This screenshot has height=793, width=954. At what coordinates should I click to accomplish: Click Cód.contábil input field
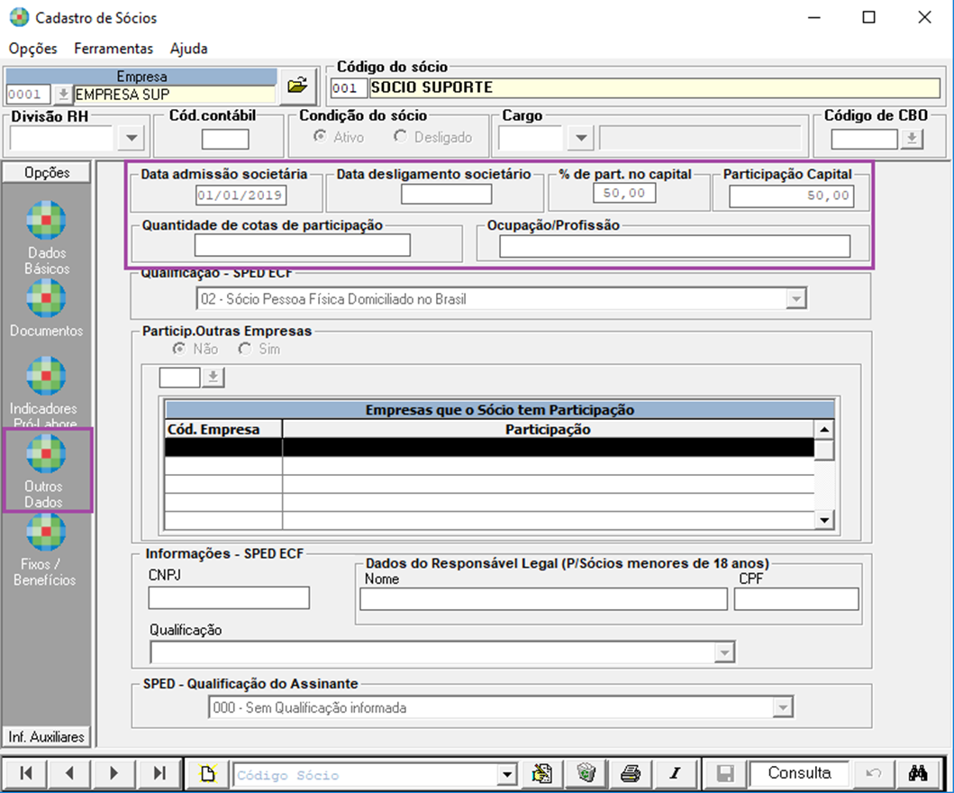225,139
